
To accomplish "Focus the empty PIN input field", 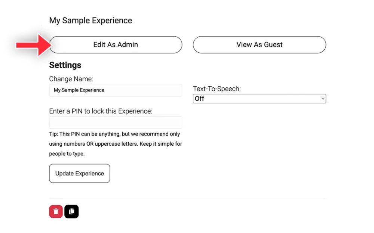I will pos(116,122).
